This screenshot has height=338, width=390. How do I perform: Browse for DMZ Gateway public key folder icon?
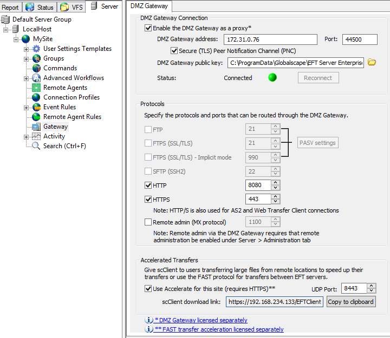372,63
